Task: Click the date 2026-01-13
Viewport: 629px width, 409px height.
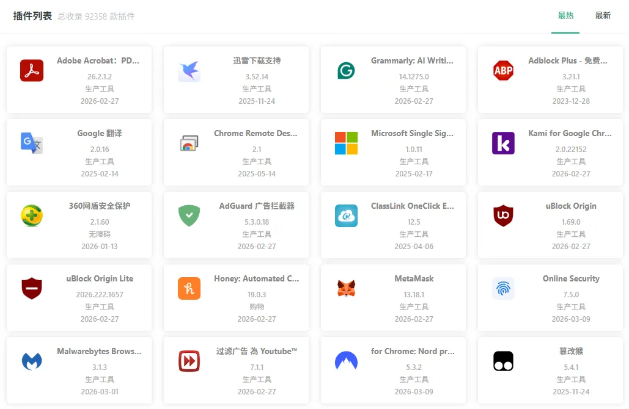Action: 100,247
